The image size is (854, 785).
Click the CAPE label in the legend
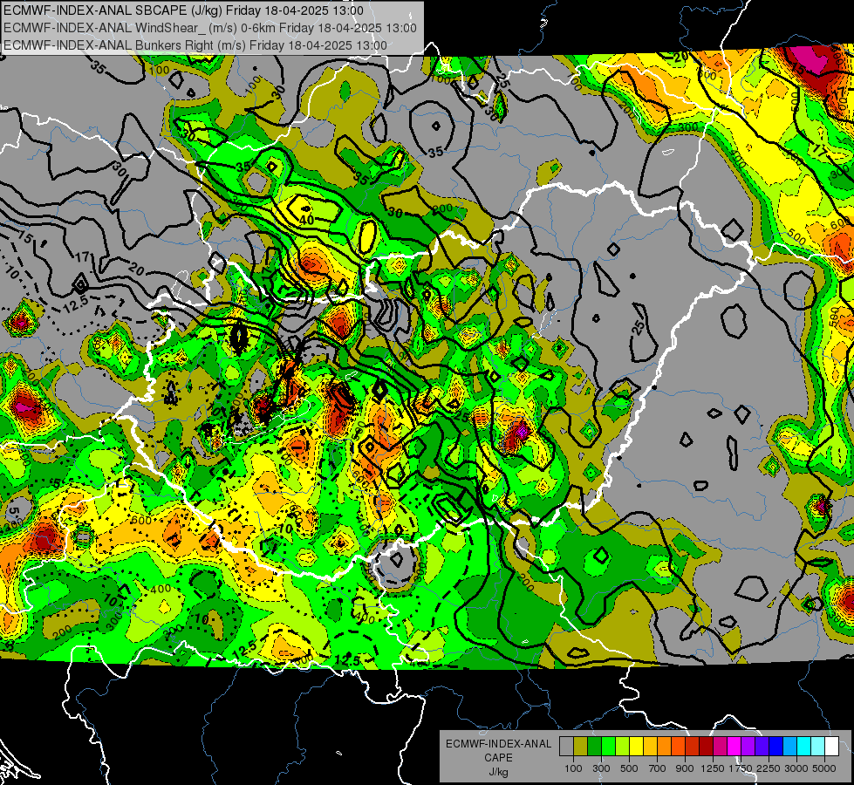click(498, 758)
